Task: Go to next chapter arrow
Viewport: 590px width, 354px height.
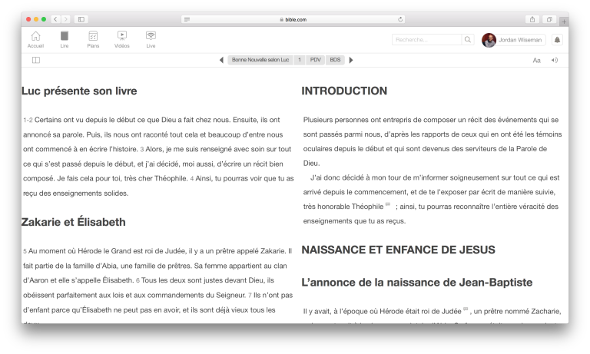Action: [351, 60]
